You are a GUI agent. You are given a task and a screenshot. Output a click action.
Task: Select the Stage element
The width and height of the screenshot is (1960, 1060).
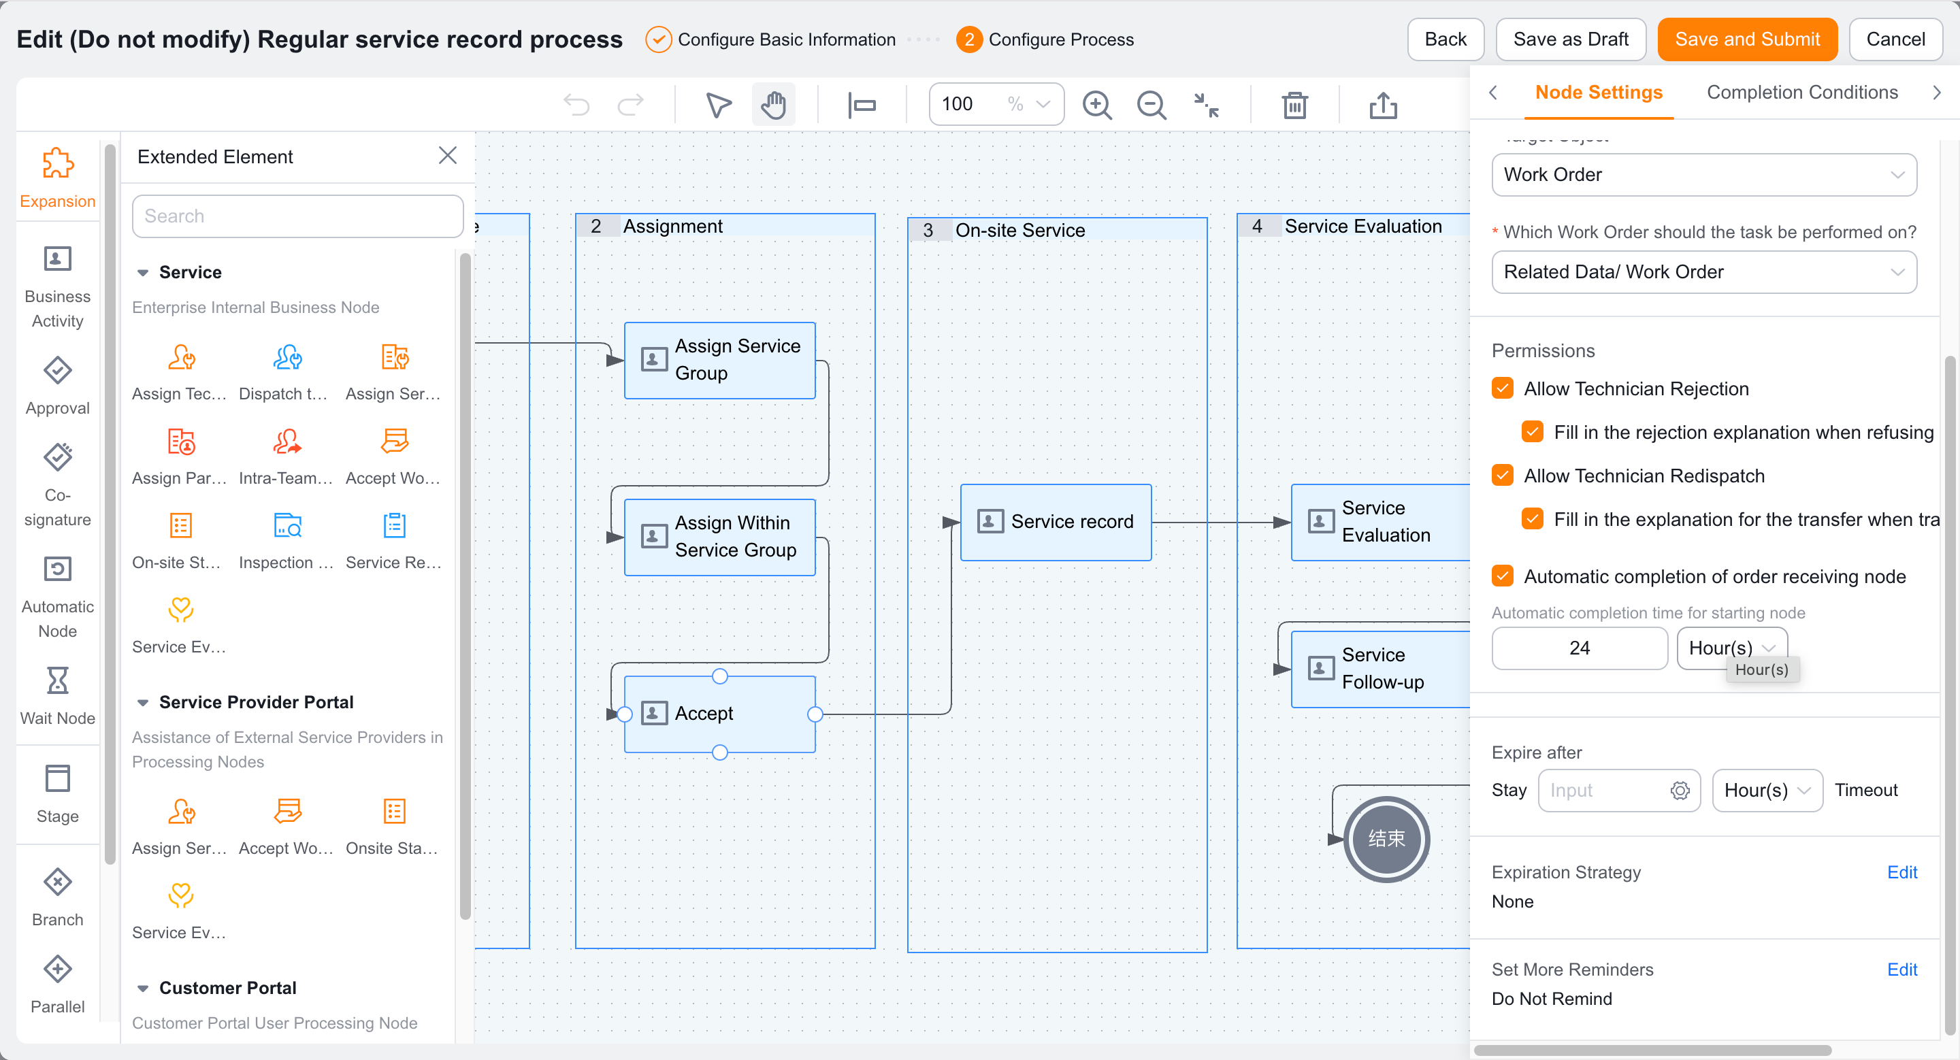point(58,794)
